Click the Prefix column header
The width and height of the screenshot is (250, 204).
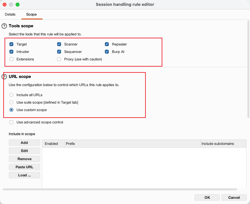click(132, 144)
